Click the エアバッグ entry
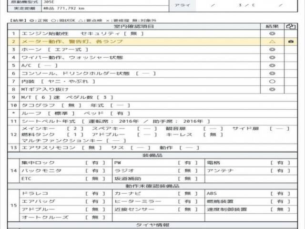Image resolution: width=305 pixels, height=229 pixels. point(66,201)
